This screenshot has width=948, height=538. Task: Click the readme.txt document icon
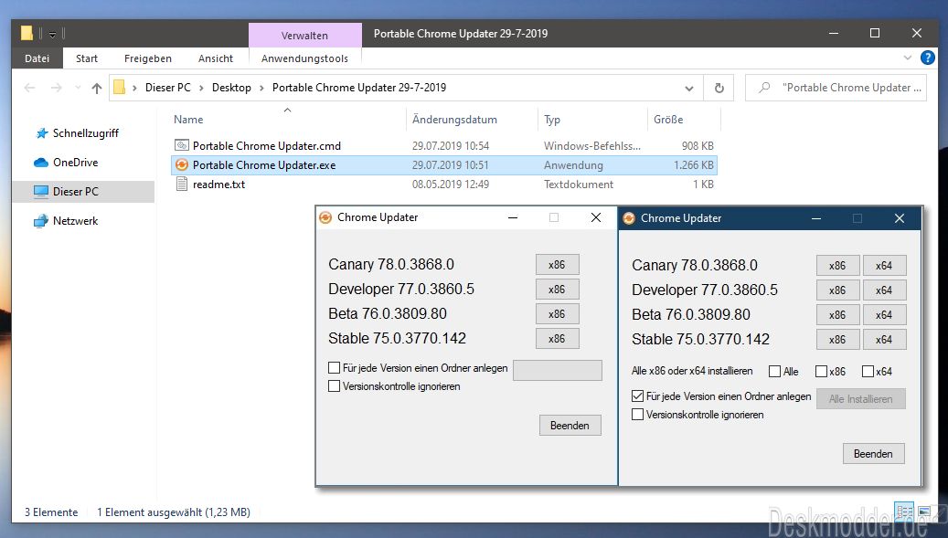pyautogui.click(x=181, y=185)
